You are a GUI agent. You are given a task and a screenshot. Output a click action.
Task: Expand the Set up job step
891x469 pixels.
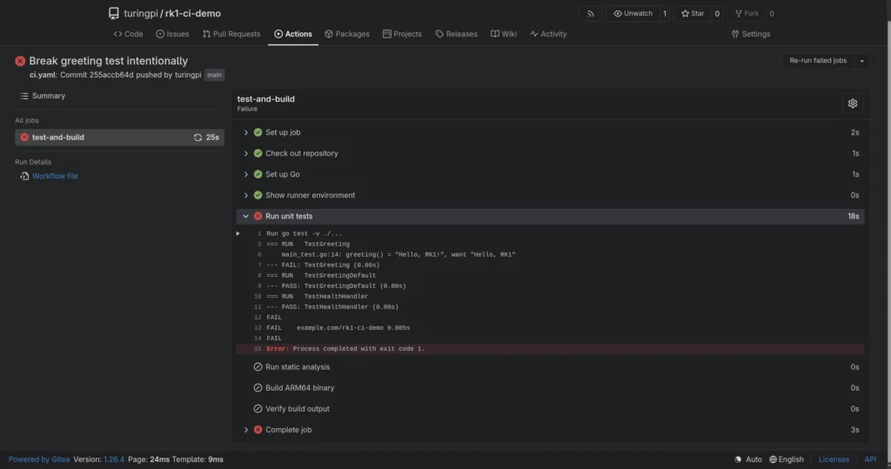pyautogui.click(x=246, y=132)
